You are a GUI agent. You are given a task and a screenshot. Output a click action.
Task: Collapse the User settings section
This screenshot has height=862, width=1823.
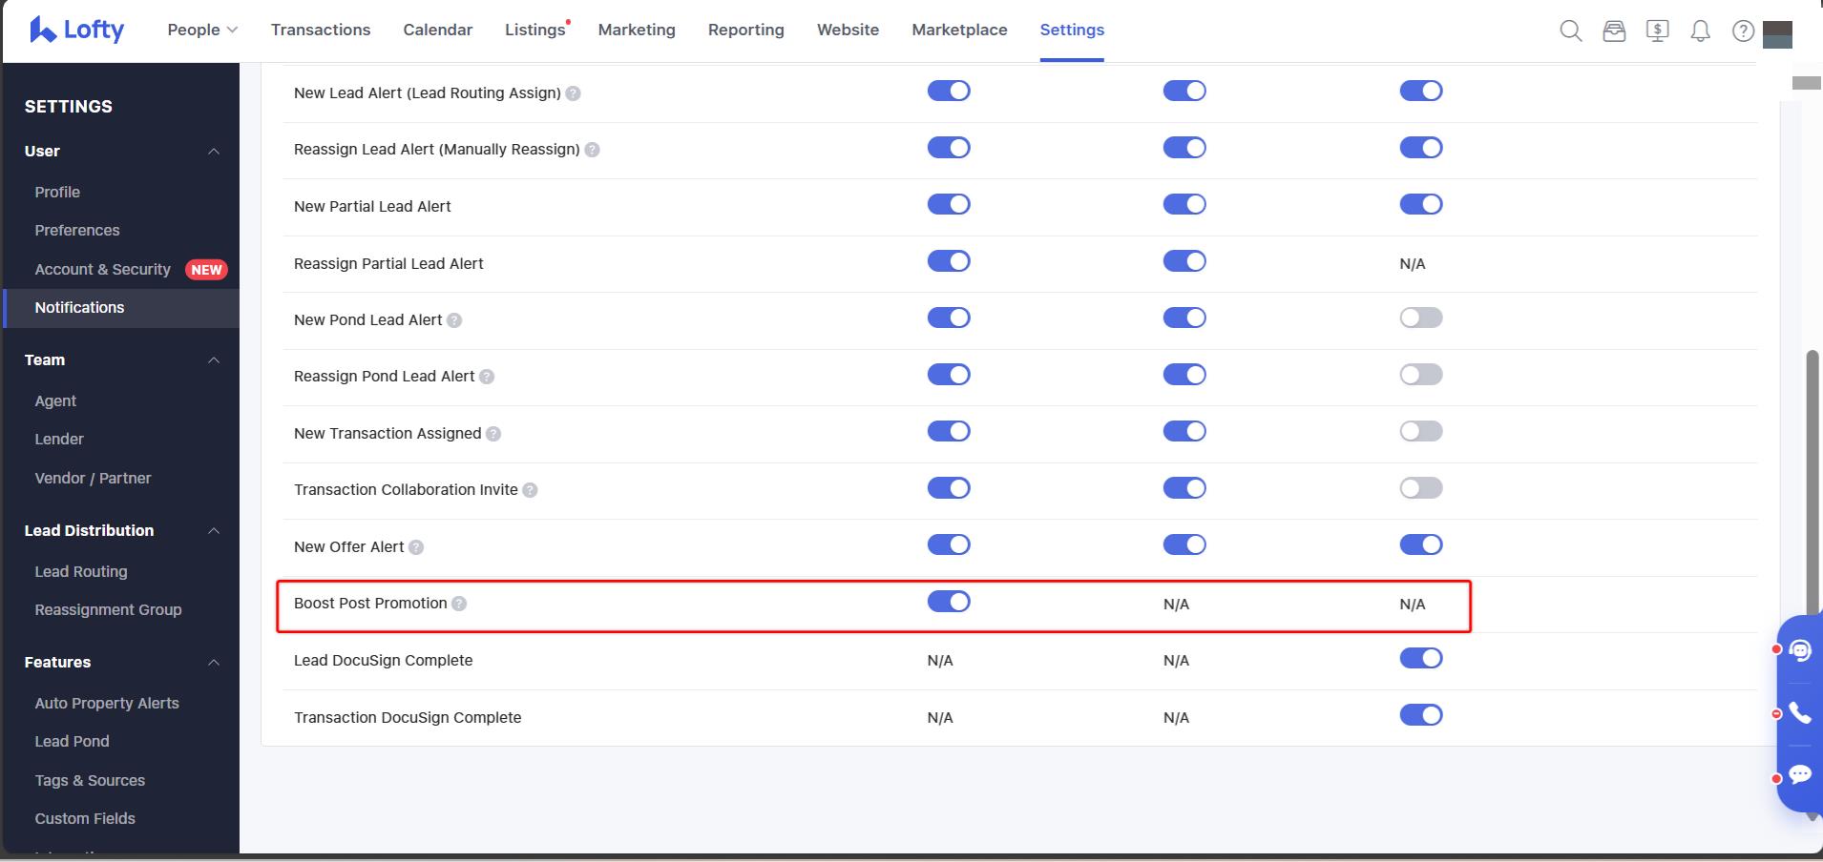pos(214,152)
